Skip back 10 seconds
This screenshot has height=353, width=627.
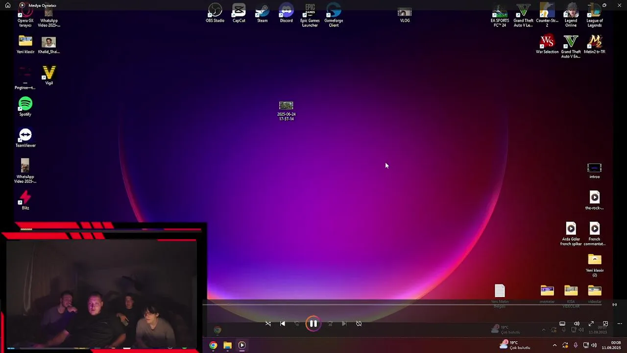tap(297, 324)
